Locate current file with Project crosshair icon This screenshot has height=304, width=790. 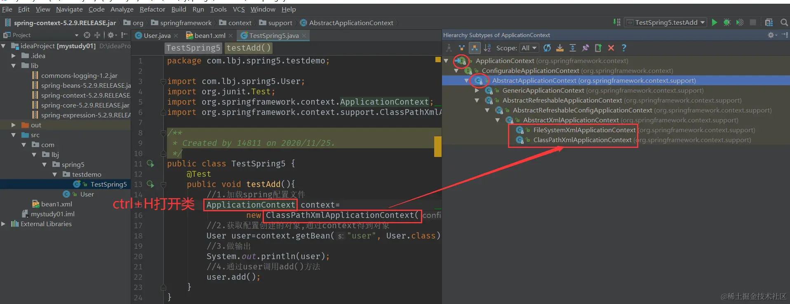pyautogui.click(x=87, y=35)
